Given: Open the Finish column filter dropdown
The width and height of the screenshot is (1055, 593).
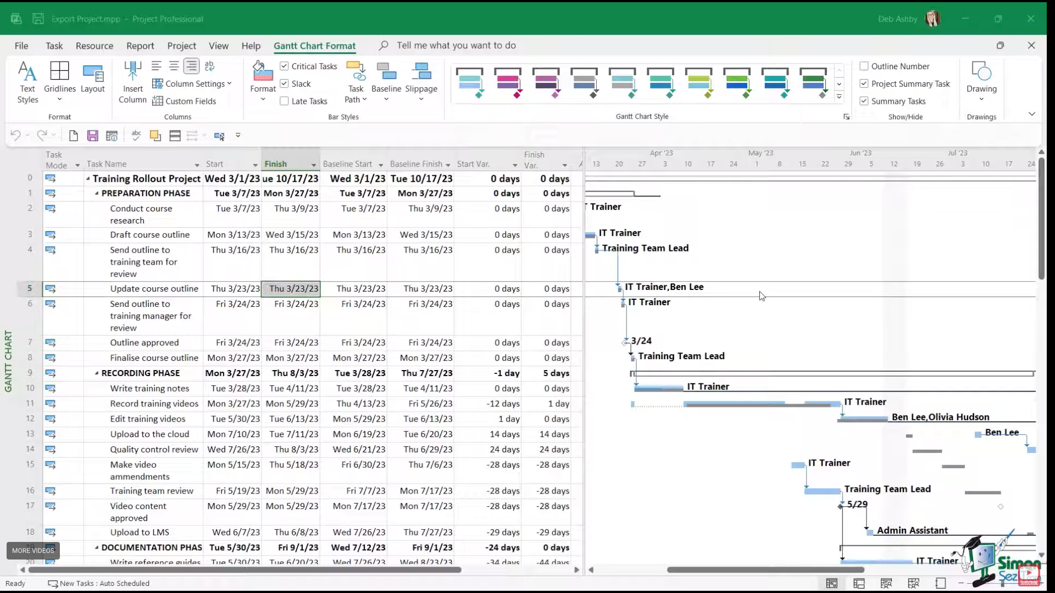Looking at the screenshot, I should pos(314,165).
